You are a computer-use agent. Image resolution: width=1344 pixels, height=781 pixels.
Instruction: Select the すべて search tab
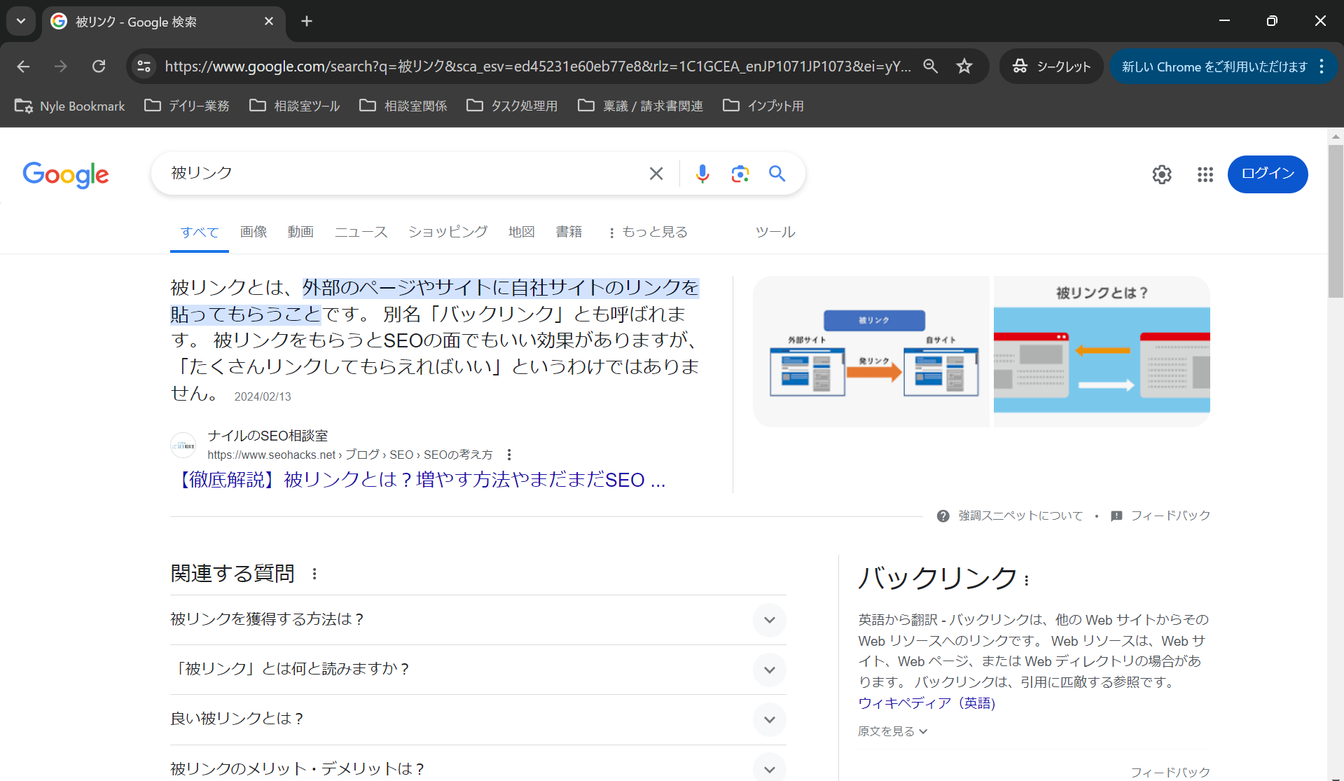coord(200,232)
